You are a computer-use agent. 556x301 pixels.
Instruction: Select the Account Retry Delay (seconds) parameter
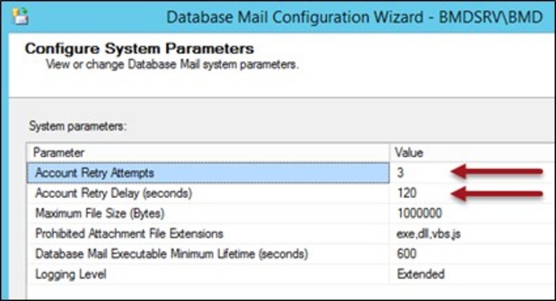tap(113, 193)
